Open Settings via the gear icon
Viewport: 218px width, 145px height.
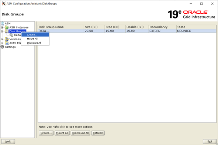coord(2,47)
